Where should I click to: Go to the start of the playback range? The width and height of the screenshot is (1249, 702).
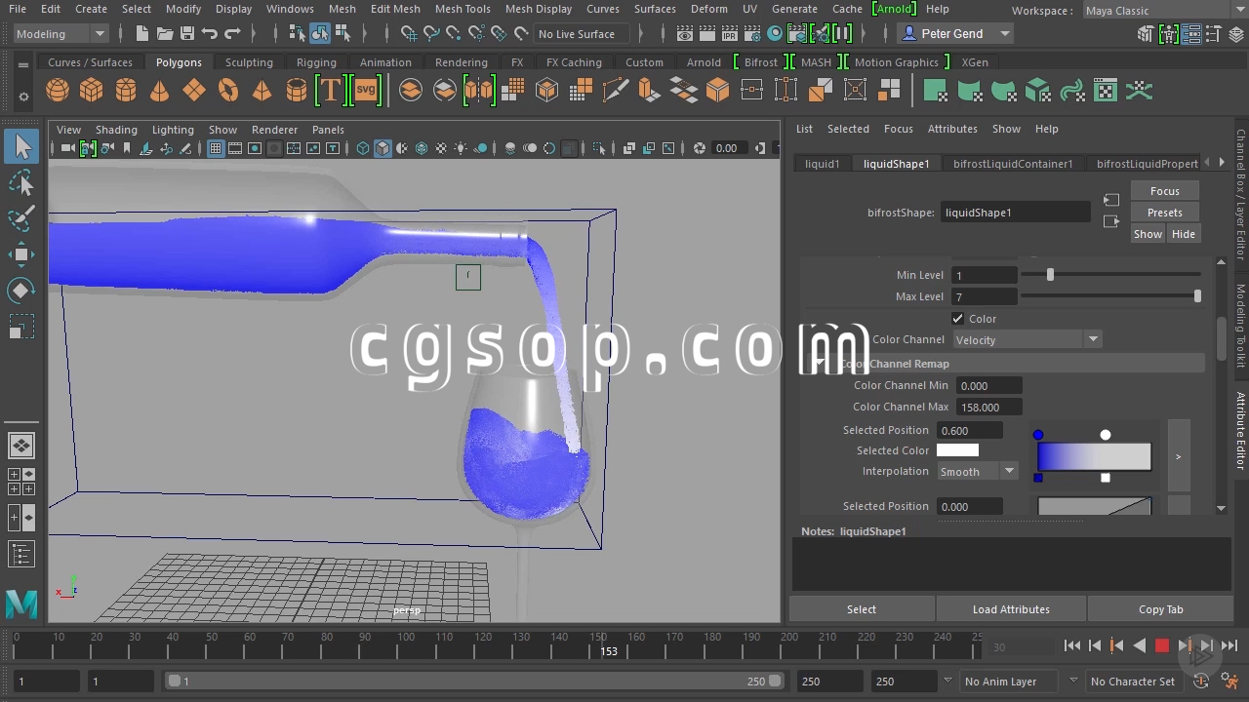click(x=1072, y=645)
